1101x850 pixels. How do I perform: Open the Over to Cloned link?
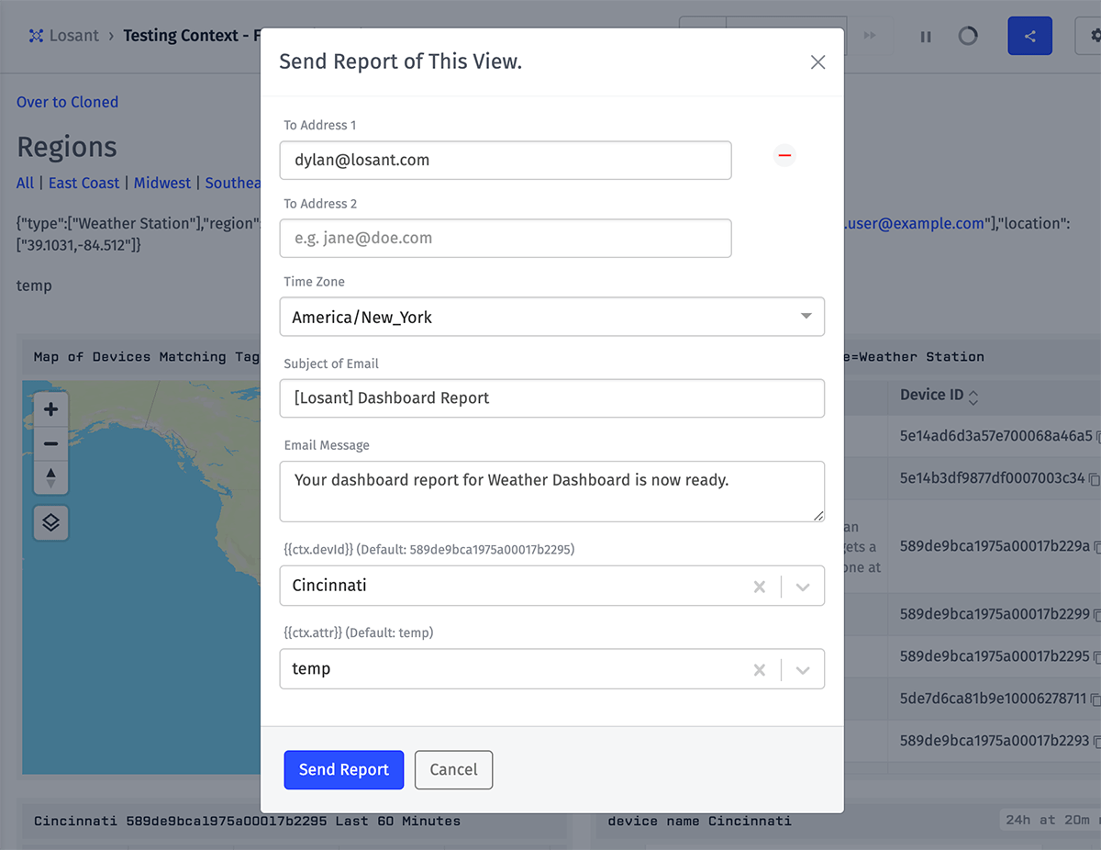click(67, 102)
